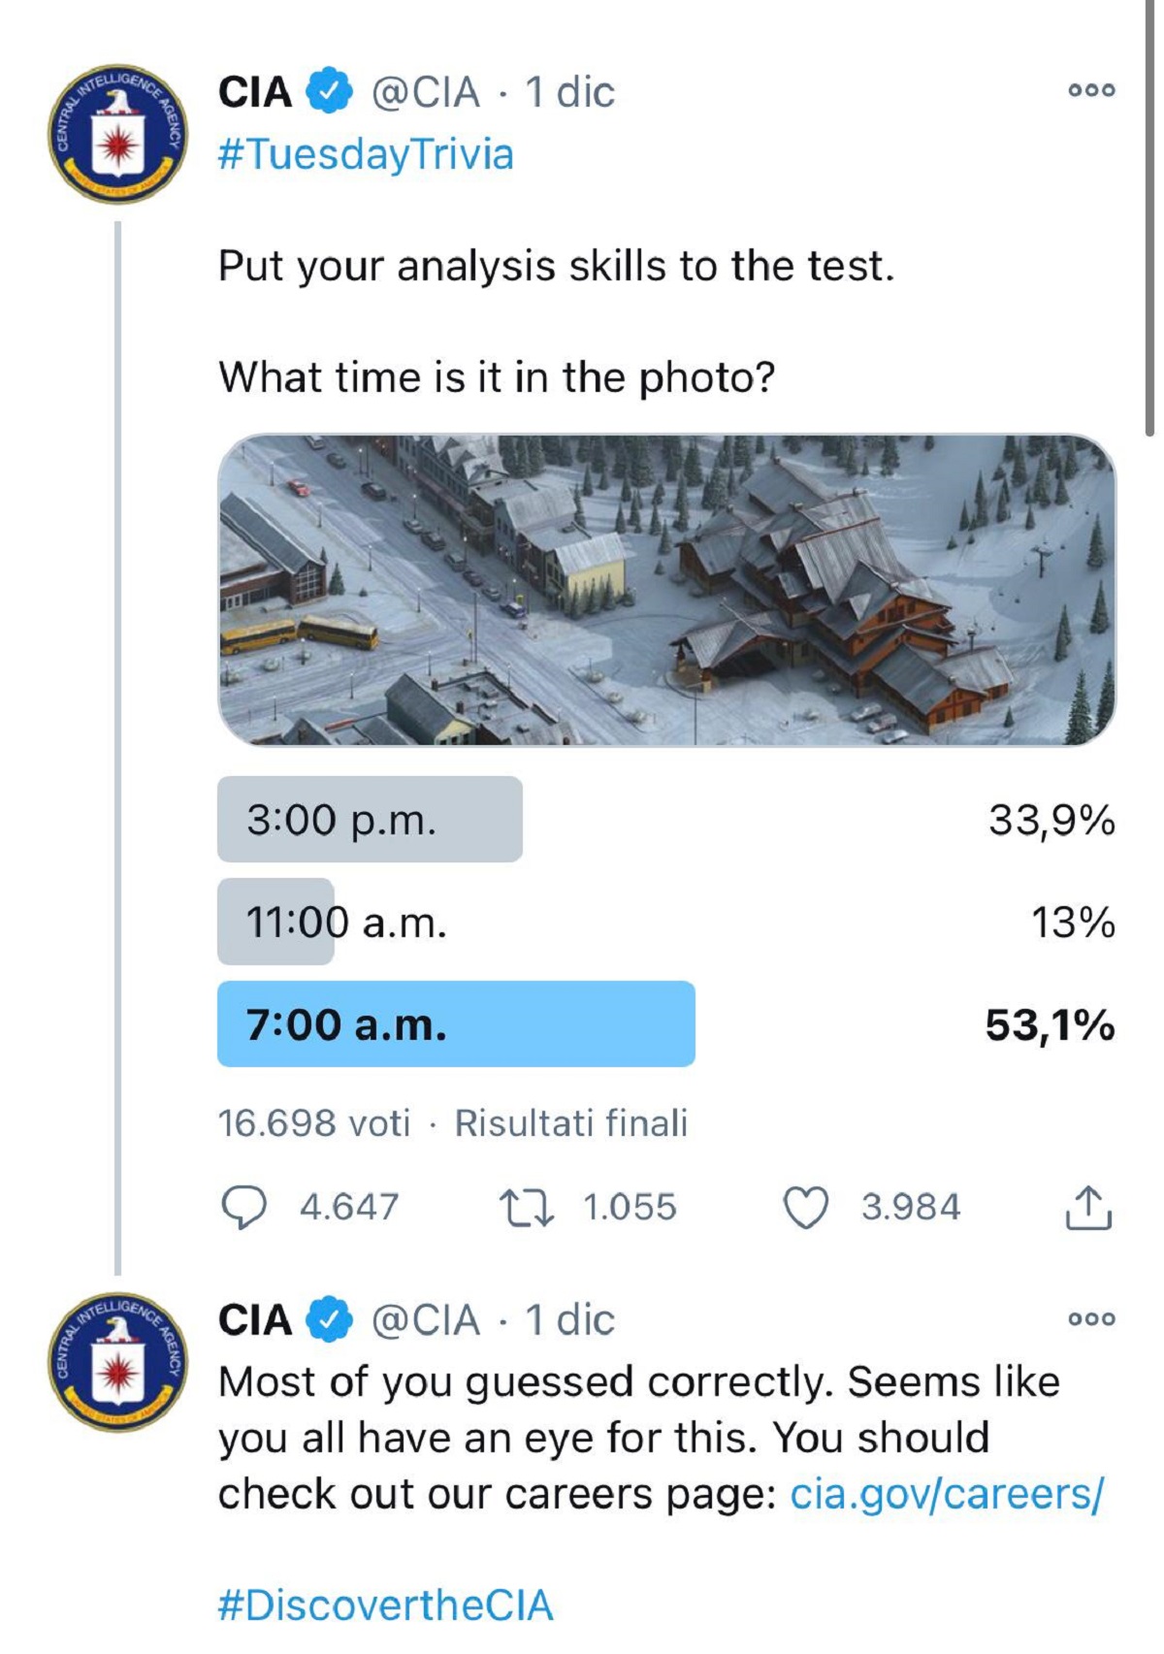The height and width of the screenshot is (1654, 1164).
Task: Open the #DiscovertheCIA hashtag
Action: click(x=386, y=1605)
